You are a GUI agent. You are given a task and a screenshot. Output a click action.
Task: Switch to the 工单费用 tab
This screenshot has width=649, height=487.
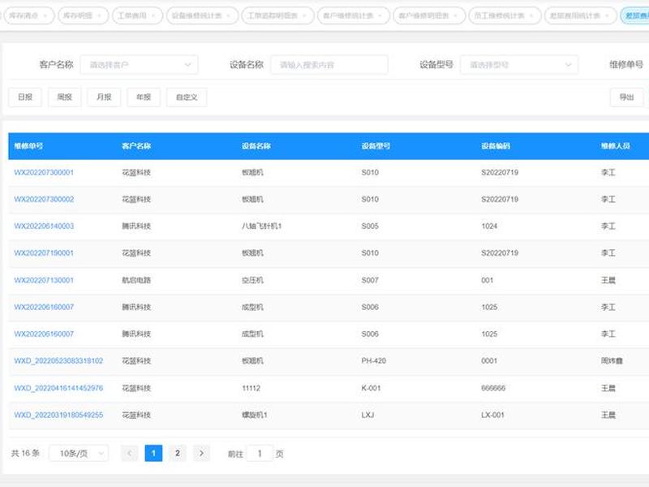coord(137,15)
